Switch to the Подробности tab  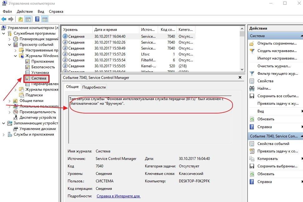pyautogui.click(x=94, y=87)
